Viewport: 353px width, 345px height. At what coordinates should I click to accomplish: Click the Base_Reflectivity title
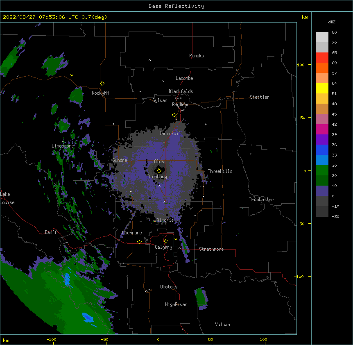coord(176,6)
